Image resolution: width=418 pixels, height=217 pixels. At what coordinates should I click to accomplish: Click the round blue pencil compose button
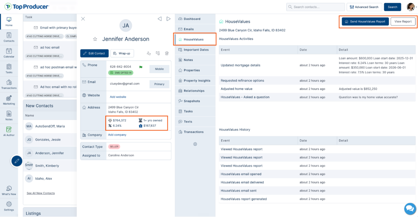(16, 161)
